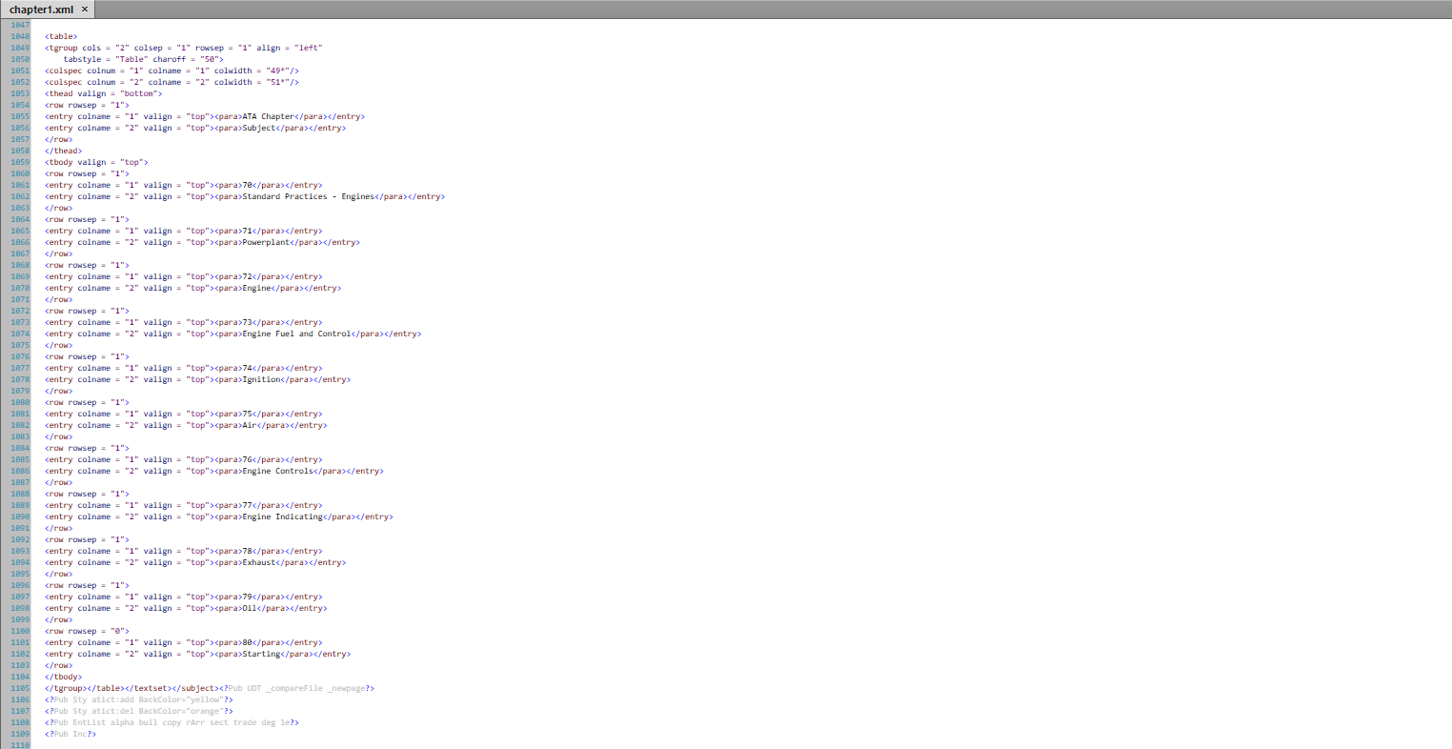Click the closing </thead> tag
Image resolution: width=1452 pixels, height=749 pixels.
coord(63,151)
